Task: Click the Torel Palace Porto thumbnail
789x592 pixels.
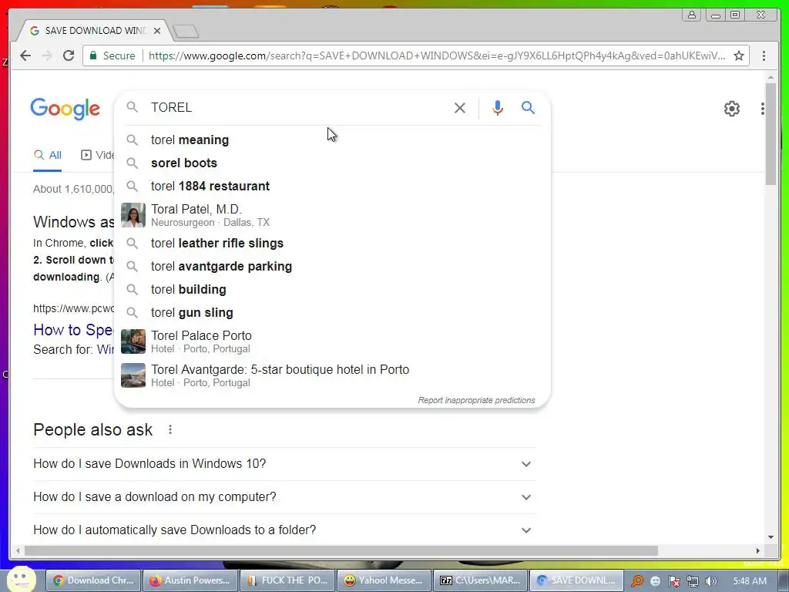Action: click(x=133, y=341)
